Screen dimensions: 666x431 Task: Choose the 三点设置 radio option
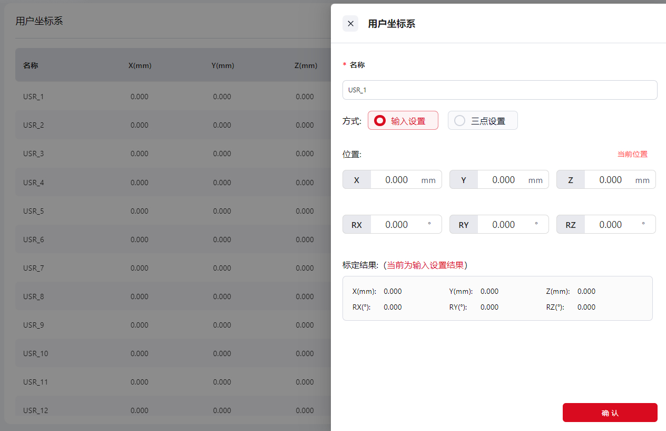(483, 121)
